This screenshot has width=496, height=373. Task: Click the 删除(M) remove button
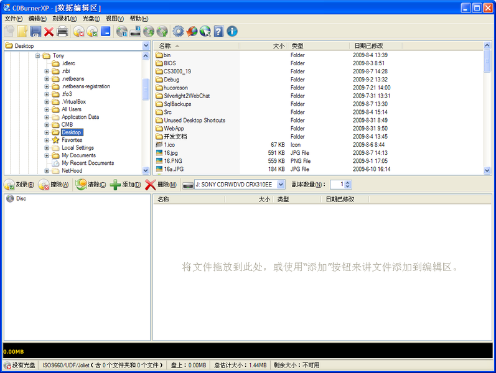click(x=161, y=185)
